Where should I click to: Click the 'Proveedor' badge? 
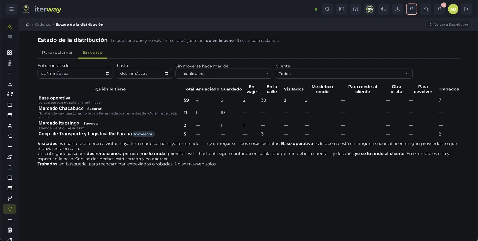tap(143, 134)
